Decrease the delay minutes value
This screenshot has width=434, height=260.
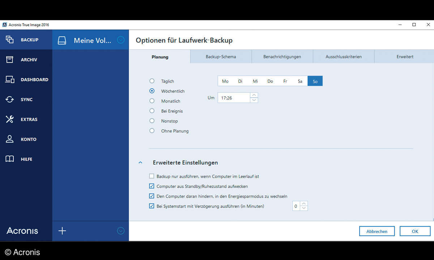click(x=304, y=208)
